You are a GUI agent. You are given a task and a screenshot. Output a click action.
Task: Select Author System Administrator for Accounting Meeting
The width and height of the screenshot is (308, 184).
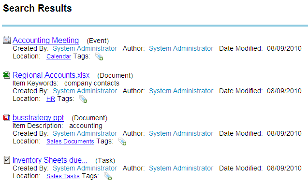click(181, 48)
